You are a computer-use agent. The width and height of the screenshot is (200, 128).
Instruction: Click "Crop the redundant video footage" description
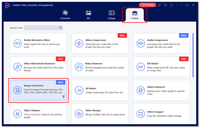164,116
